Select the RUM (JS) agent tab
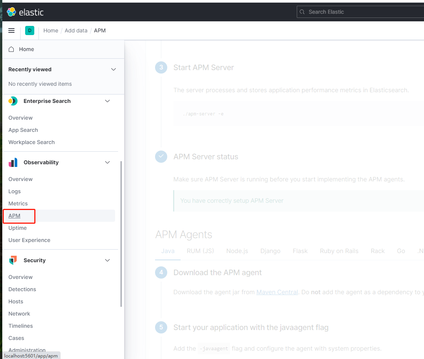Viewport: 424px width, 359px height. tap(200, 251)
